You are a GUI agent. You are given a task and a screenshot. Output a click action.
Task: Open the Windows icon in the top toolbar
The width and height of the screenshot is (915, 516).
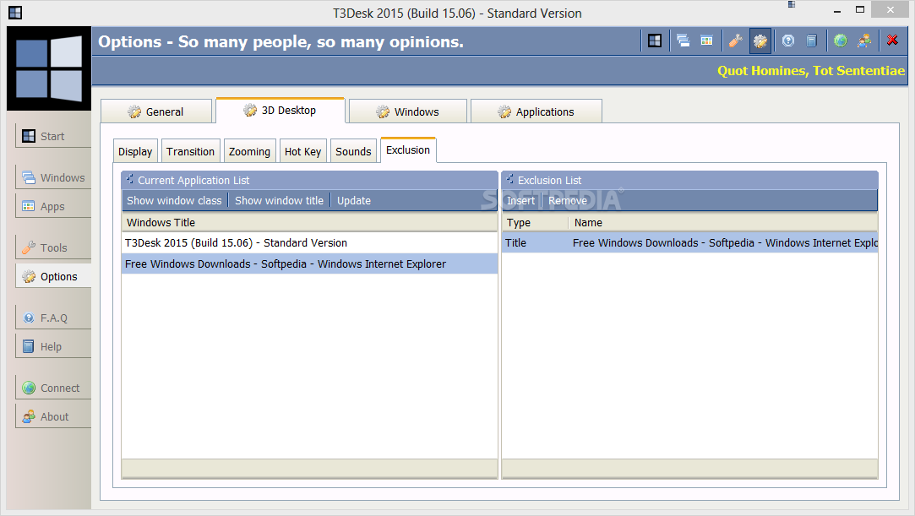(683, 41)
